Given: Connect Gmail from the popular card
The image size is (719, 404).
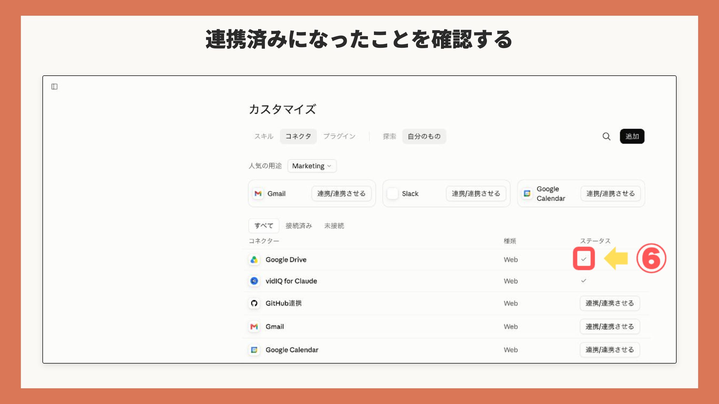Looking at the screenshot, I should coord(342,194).
